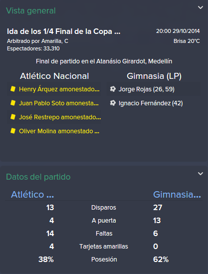Click the Atlético column header in stats

pyautogui.click(x=32, y=195)
